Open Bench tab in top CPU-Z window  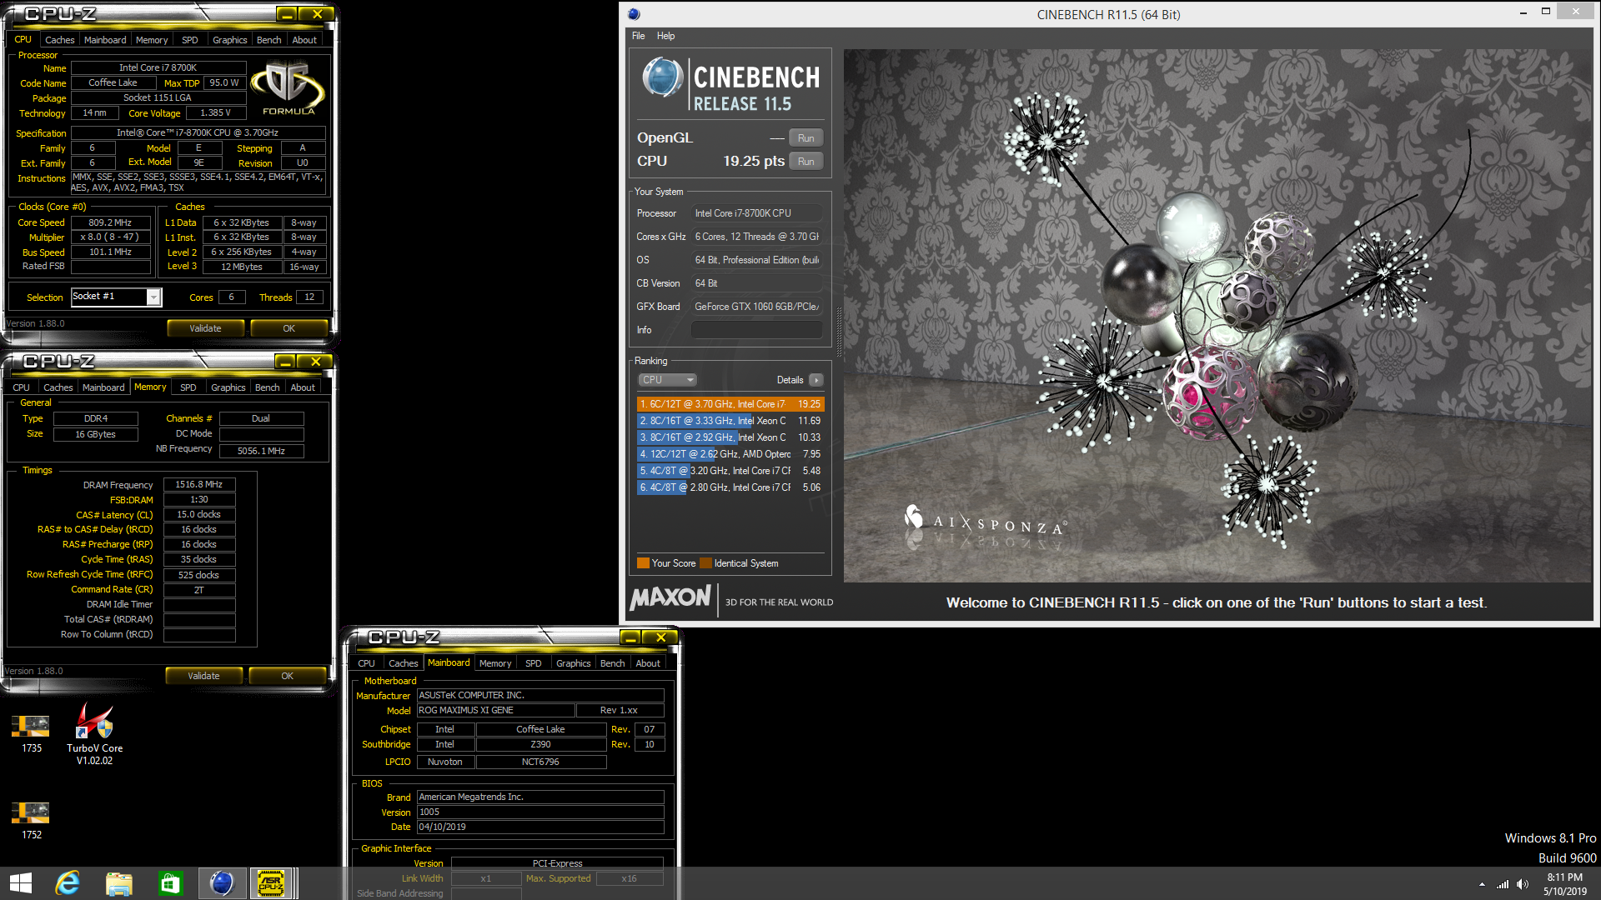coord(269,40)
